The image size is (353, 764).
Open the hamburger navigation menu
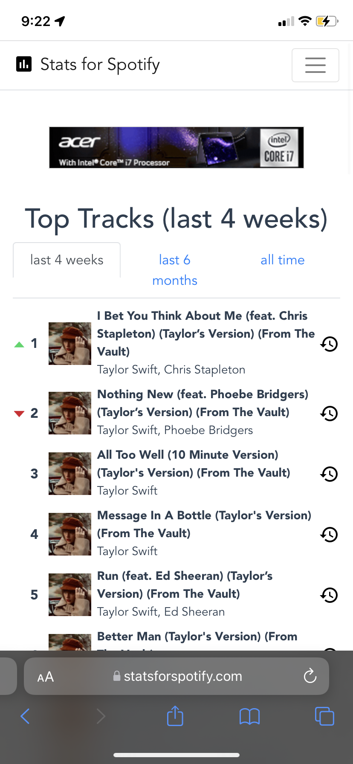click(315, 65)
